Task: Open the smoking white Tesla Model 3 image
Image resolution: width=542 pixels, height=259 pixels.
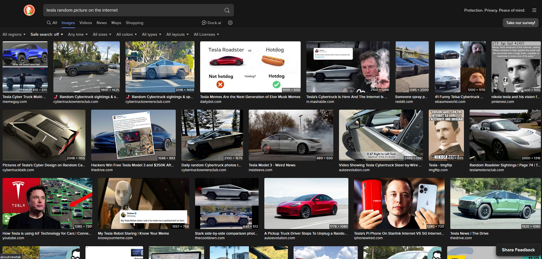Action: (291, 135)
